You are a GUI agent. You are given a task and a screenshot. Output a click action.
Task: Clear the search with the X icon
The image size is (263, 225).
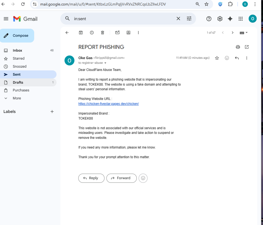pyautogui.click(x=178, y=19)
